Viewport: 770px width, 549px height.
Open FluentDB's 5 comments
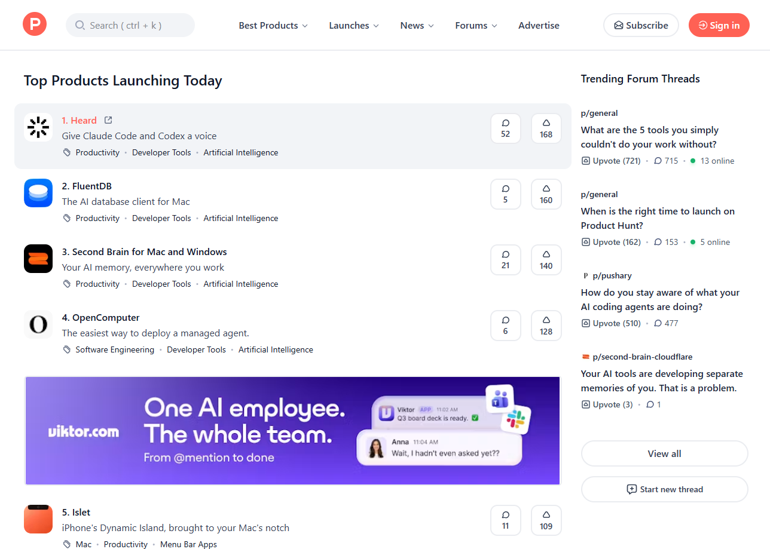[506, 194]
